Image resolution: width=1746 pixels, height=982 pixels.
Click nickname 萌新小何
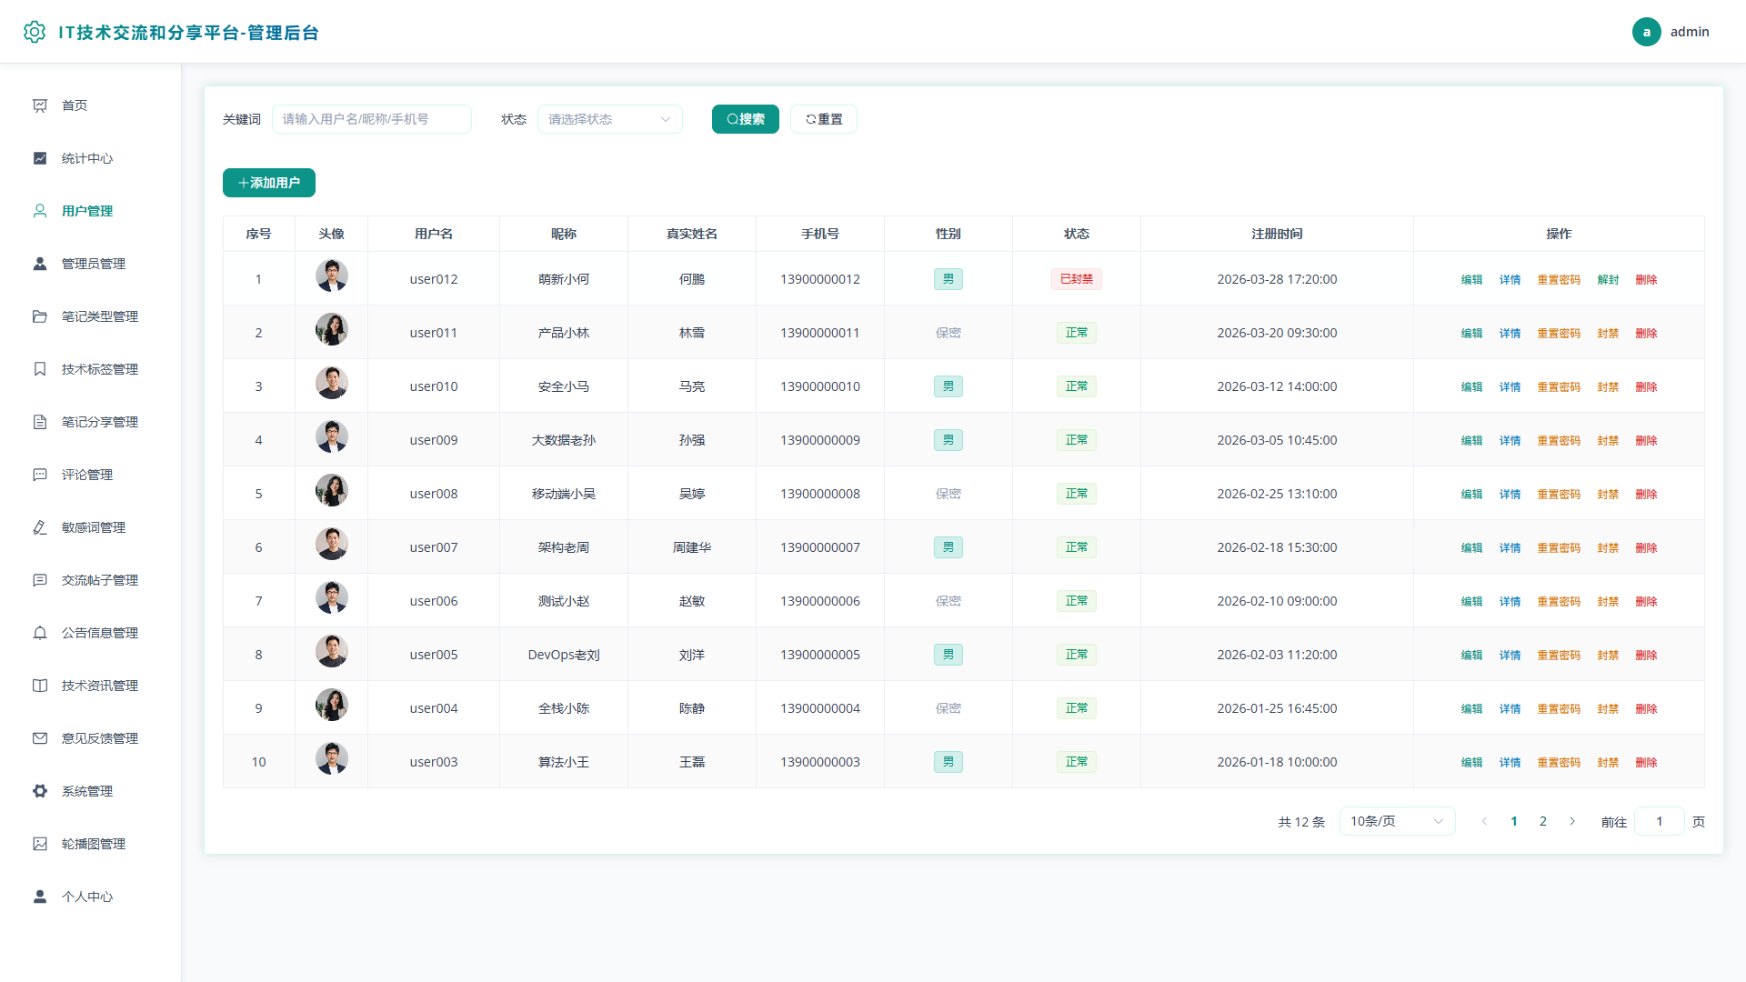tap(564, 279)
